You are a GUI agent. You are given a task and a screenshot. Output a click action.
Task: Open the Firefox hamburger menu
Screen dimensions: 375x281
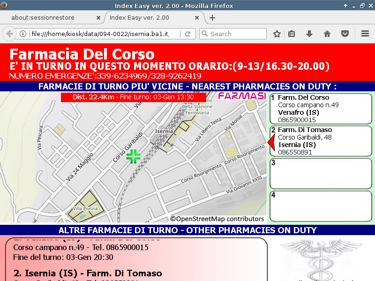point(365,34)
